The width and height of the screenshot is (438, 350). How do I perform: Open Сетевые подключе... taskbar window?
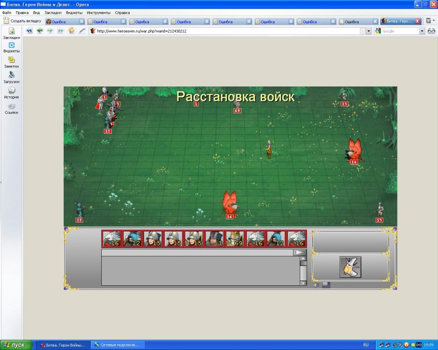click(119, 345)
